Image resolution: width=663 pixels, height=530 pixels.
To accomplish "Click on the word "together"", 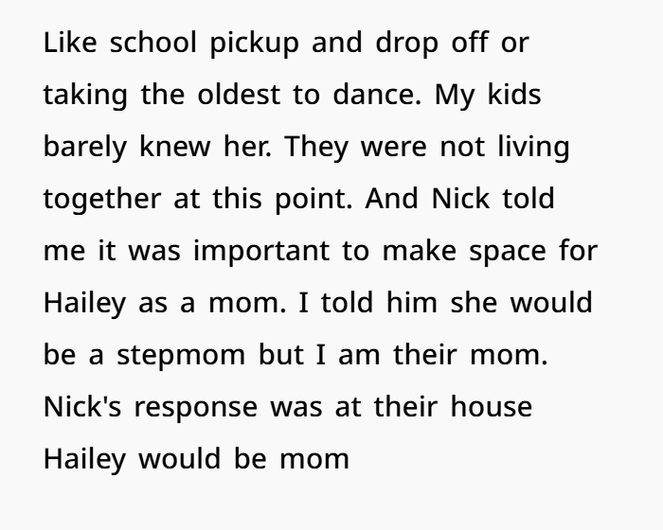I will pyautogui.click(x=100, y=200).
